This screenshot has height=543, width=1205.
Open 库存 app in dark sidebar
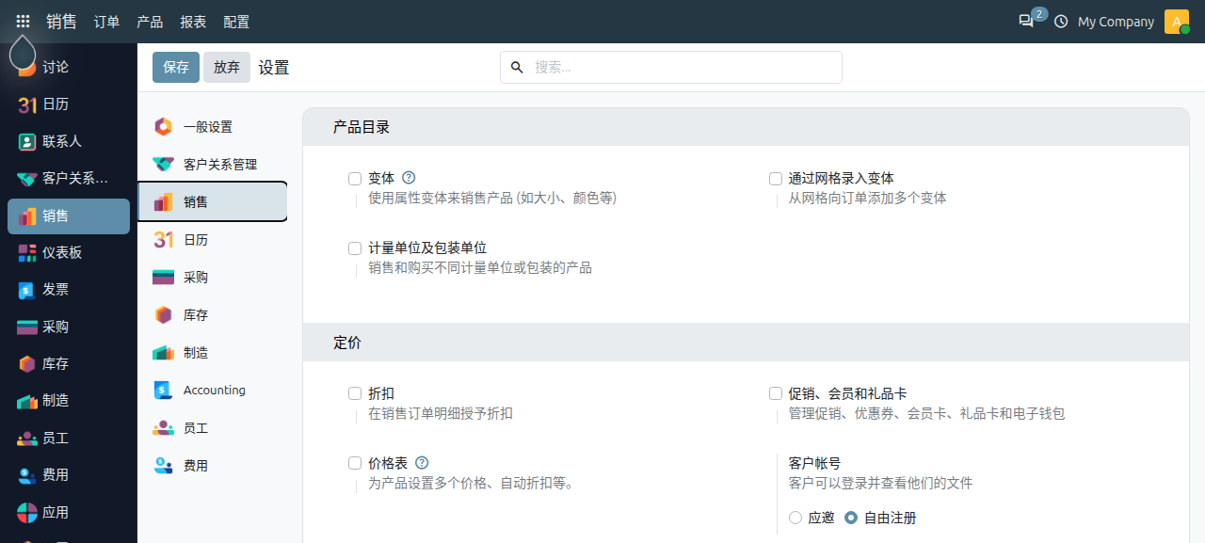(69, 363)
